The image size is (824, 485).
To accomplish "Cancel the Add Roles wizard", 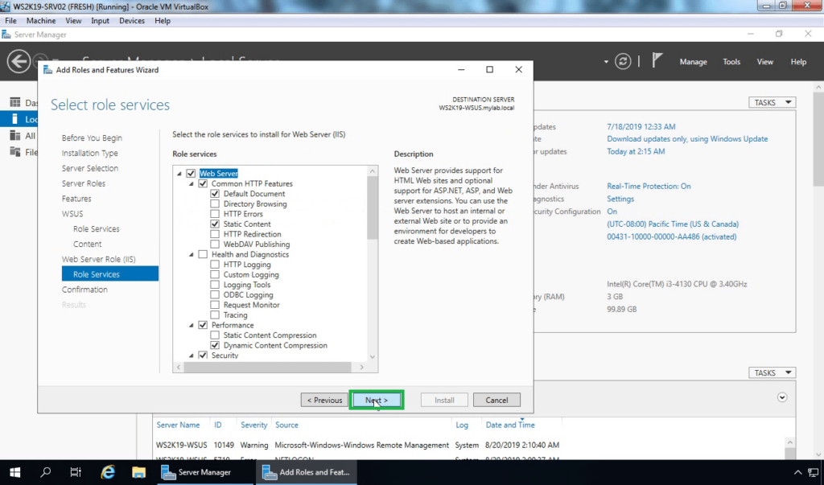I will [496, 400].
